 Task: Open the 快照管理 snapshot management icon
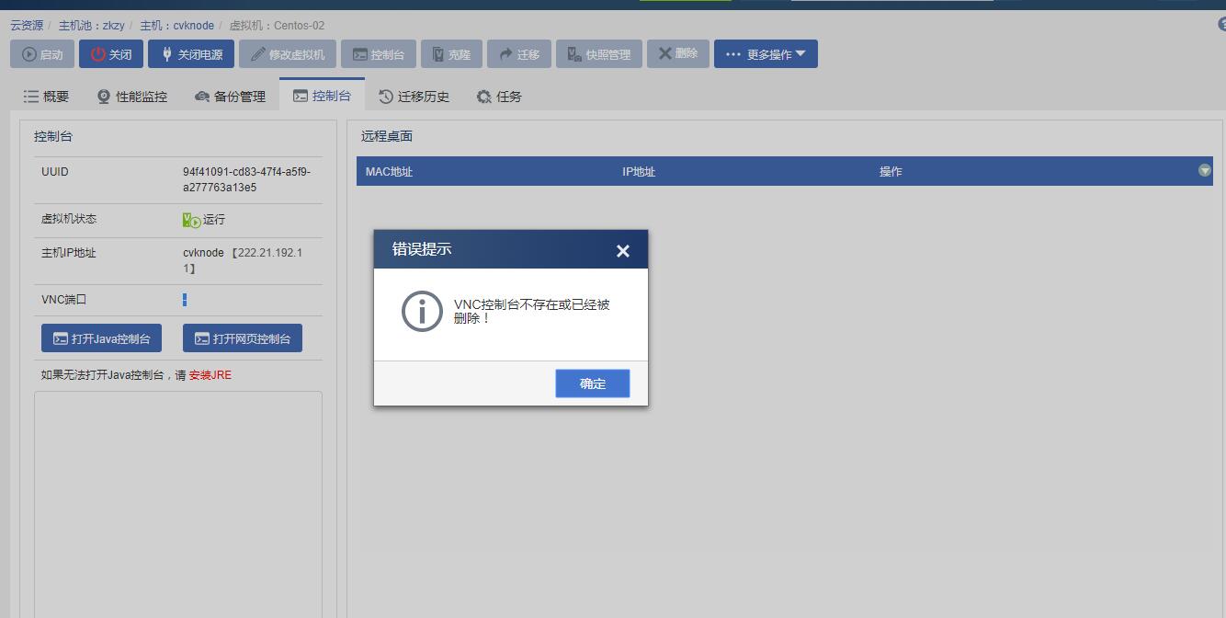pos(573,53)
